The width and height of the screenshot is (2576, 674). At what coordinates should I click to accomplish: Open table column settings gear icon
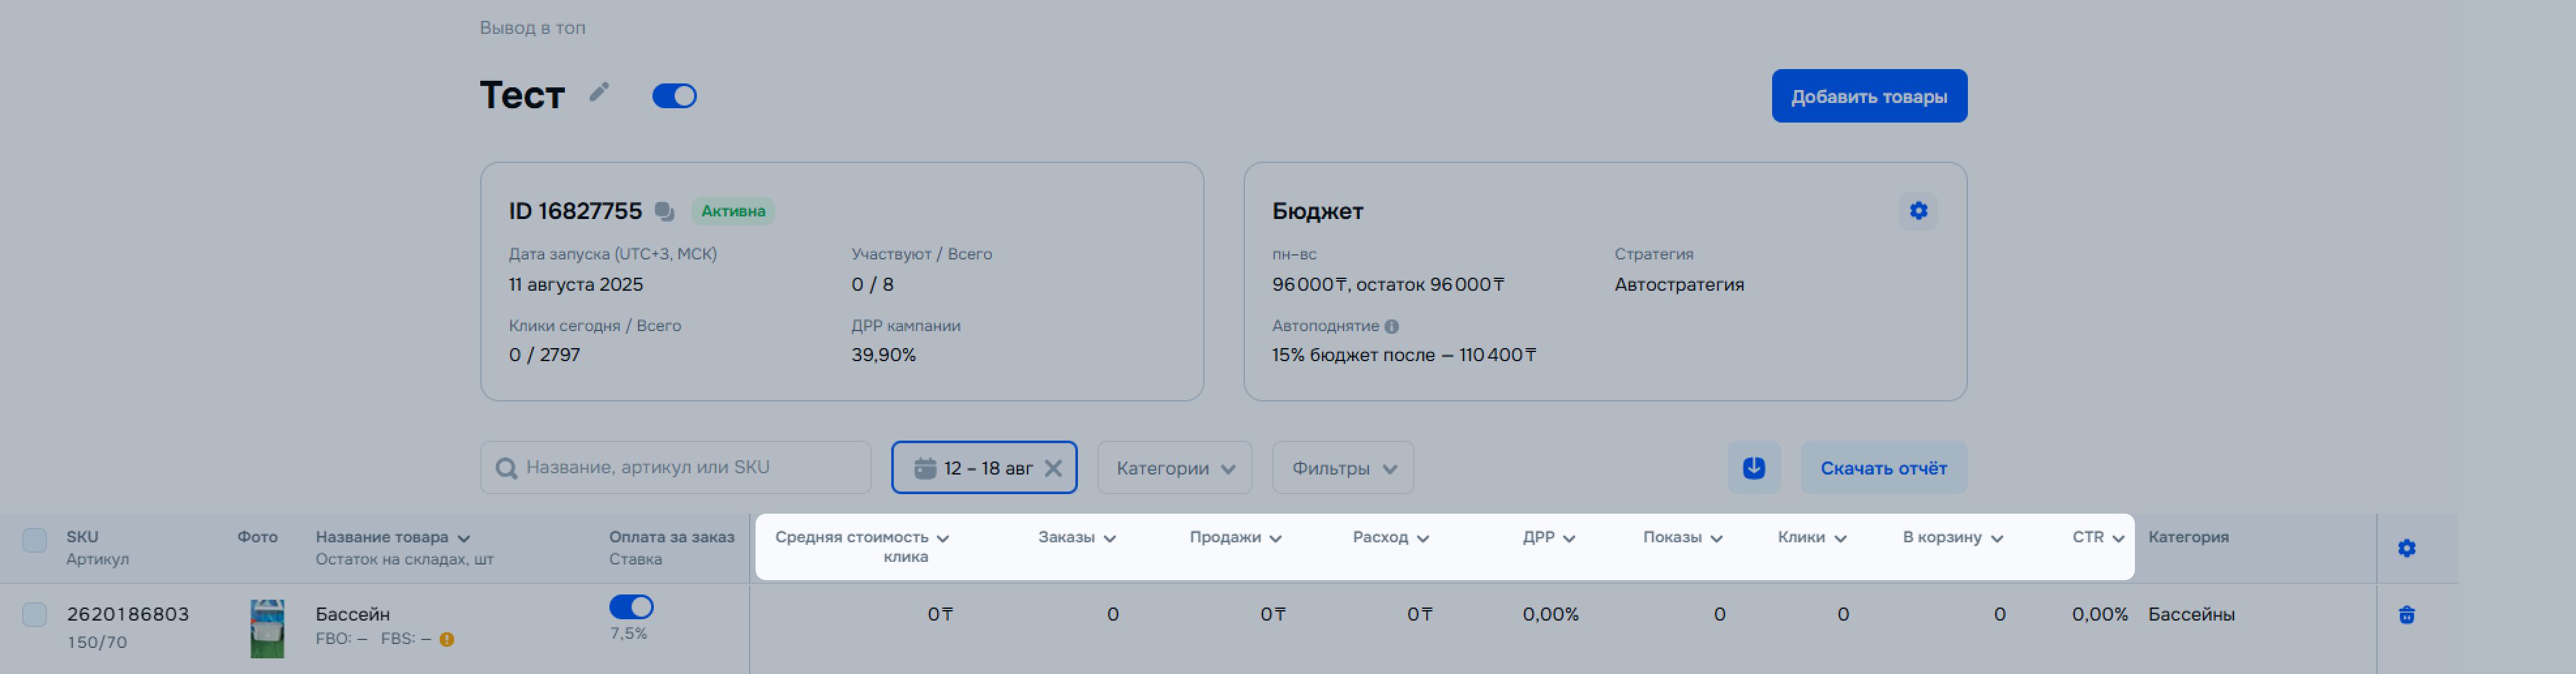pyautogui.click(x=2406, y=548)
